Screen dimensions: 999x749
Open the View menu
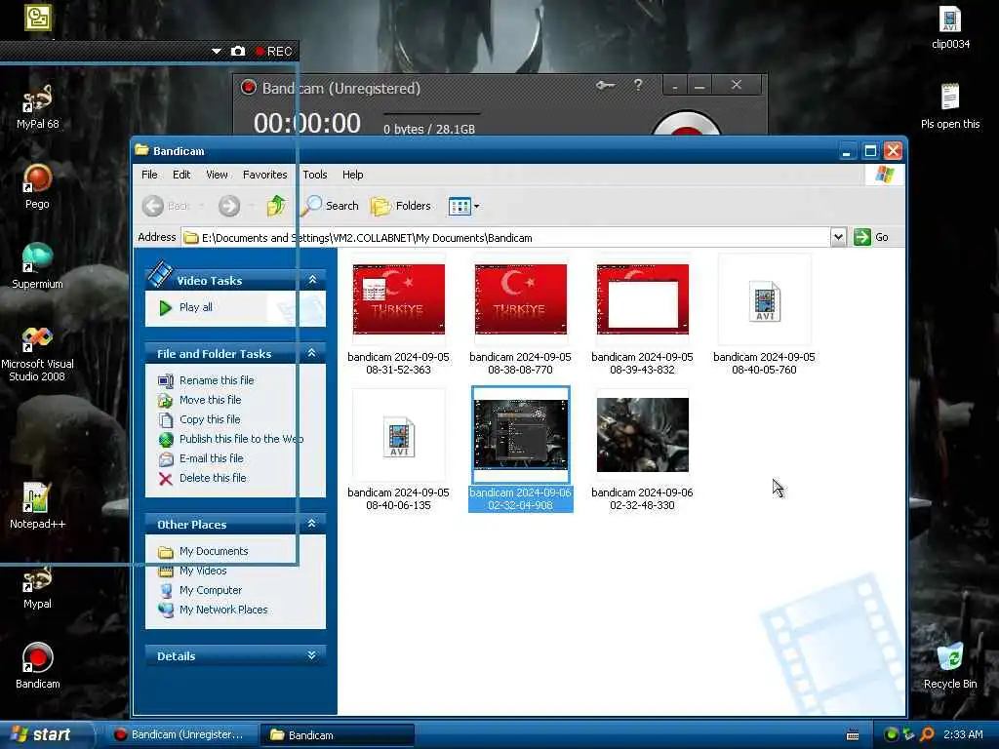click(217, 175)
